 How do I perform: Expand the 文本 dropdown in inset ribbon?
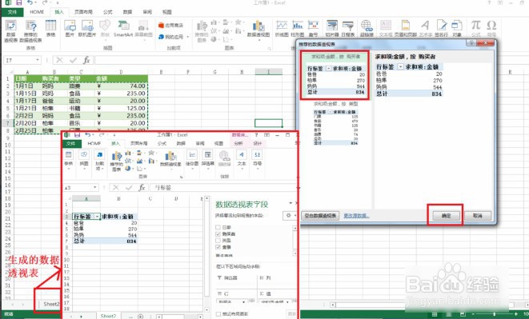click(x=242, y=168)
